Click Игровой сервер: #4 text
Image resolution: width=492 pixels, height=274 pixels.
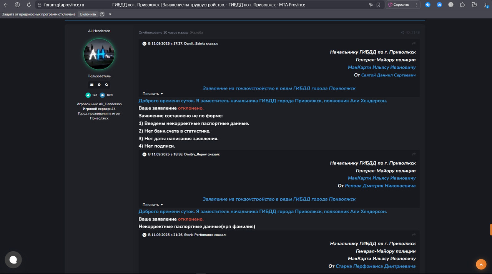[x=99, y=109]
